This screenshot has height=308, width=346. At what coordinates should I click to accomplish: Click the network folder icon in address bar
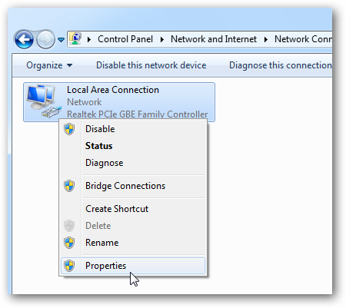pyautogui.click(x=75, y=38)
